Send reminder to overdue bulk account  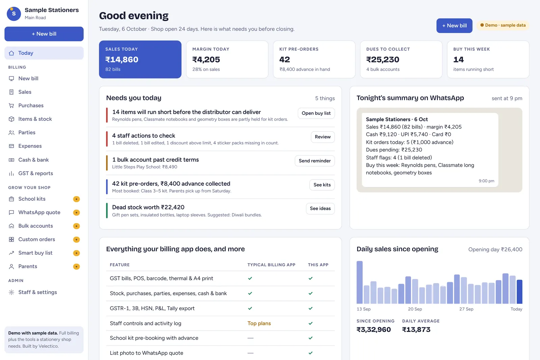pyautogui.click(x=315, y=161)
